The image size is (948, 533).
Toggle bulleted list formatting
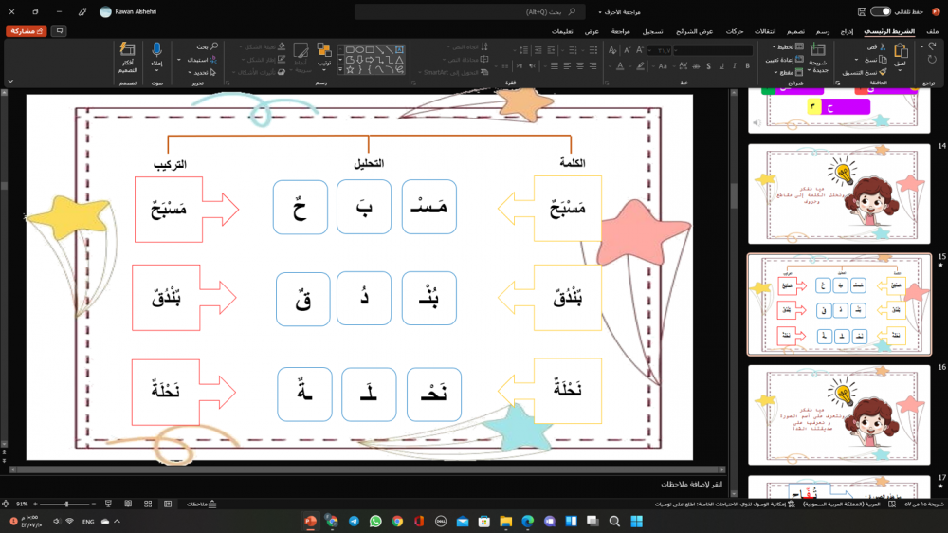coord(593,50)
